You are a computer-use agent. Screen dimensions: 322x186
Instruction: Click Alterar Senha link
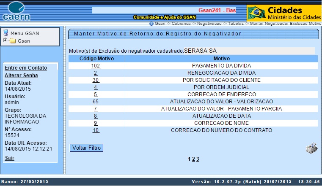pyautogui.click(x=21, y=75)
